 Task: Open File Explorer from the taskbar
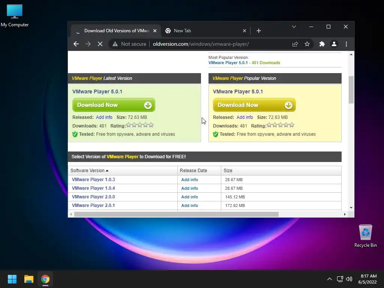point(28,279)
